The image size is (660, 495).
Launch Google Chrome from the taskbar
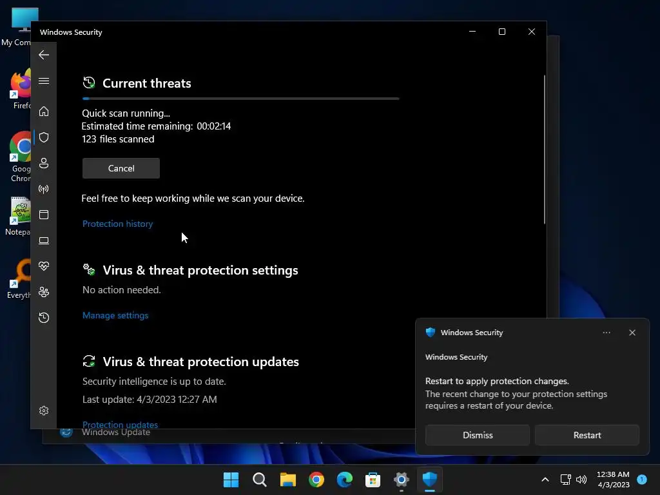pos(316,480)
